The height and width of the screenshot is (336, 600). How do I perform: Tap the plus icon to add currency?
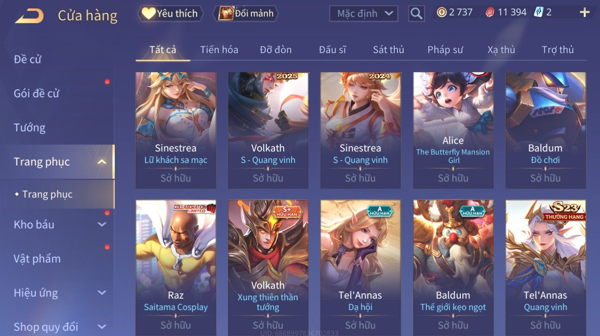click(x=584, y=13)
